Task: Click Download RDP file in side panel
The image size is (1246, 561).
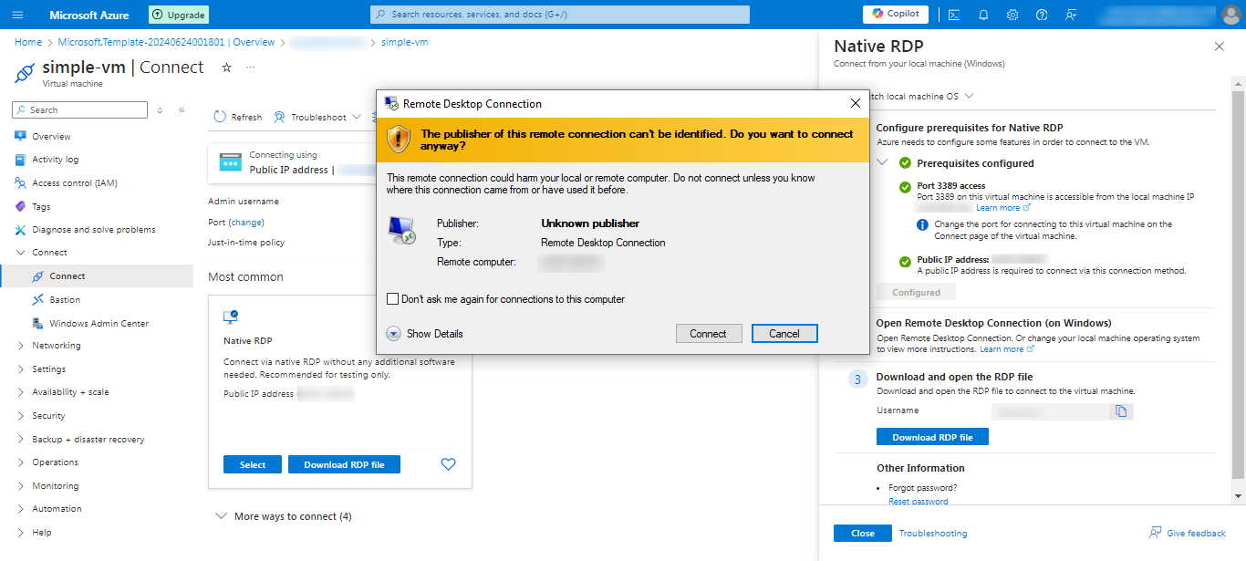Action: [x=932, y=437]
